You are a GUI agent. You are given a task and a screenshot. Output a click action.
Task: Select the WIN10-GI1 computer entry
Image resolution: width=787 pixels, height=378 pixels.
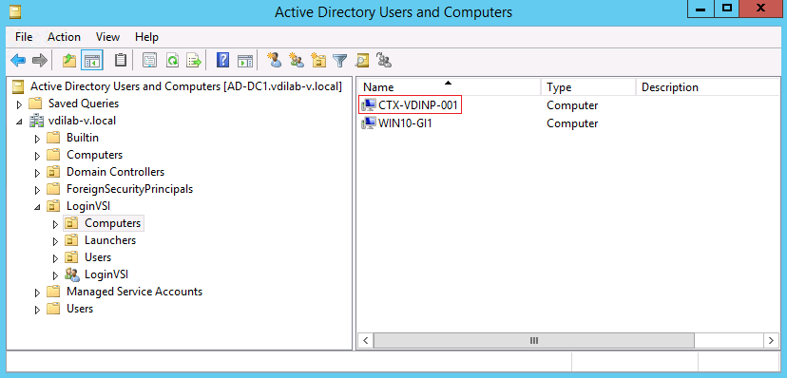(x=405, y=123)
